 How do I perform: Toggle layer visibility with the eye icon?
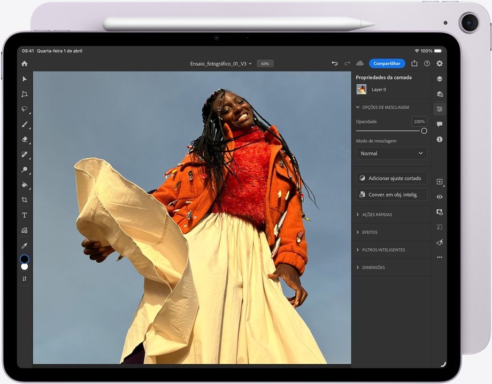[x=439, y=197]
